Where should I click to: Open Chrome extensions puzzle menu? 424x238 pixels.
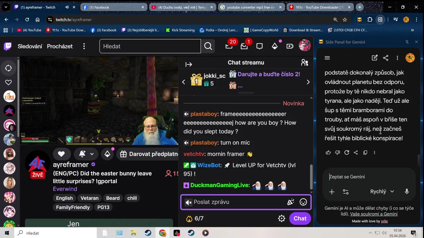coord(370,20)
